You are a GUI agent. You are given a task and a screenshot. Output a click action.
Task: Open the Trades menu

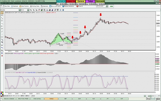(11, 3)
